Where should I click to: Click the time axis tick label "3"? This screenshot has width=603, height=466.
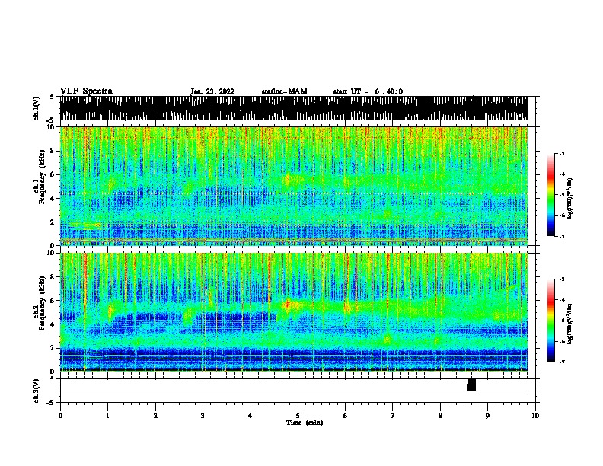203,416
